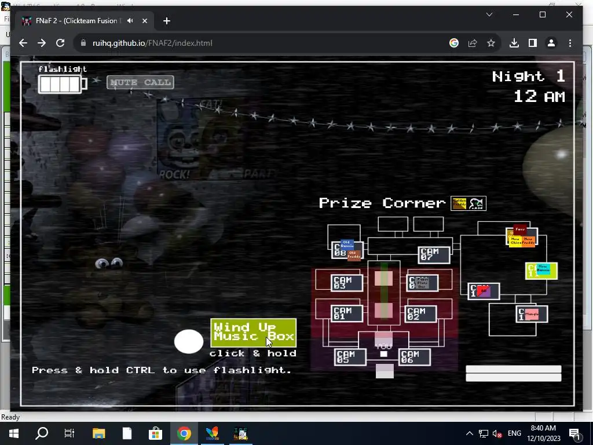Click the Puppet icon next to Prize Corner
593x445 pixels.
(x=476, y=203)
